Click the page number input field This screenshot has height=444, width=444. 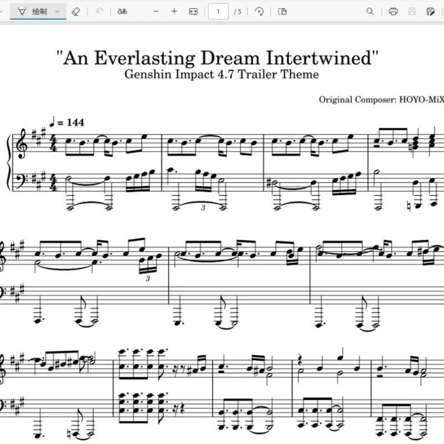218,12
